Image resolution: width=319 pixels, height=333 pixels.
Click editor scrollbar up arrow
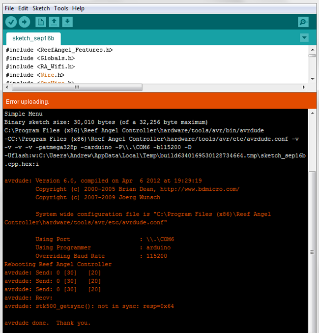pos(313,50)
